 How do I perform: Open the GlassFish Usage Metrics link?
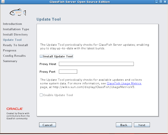[x=124, y=84]
